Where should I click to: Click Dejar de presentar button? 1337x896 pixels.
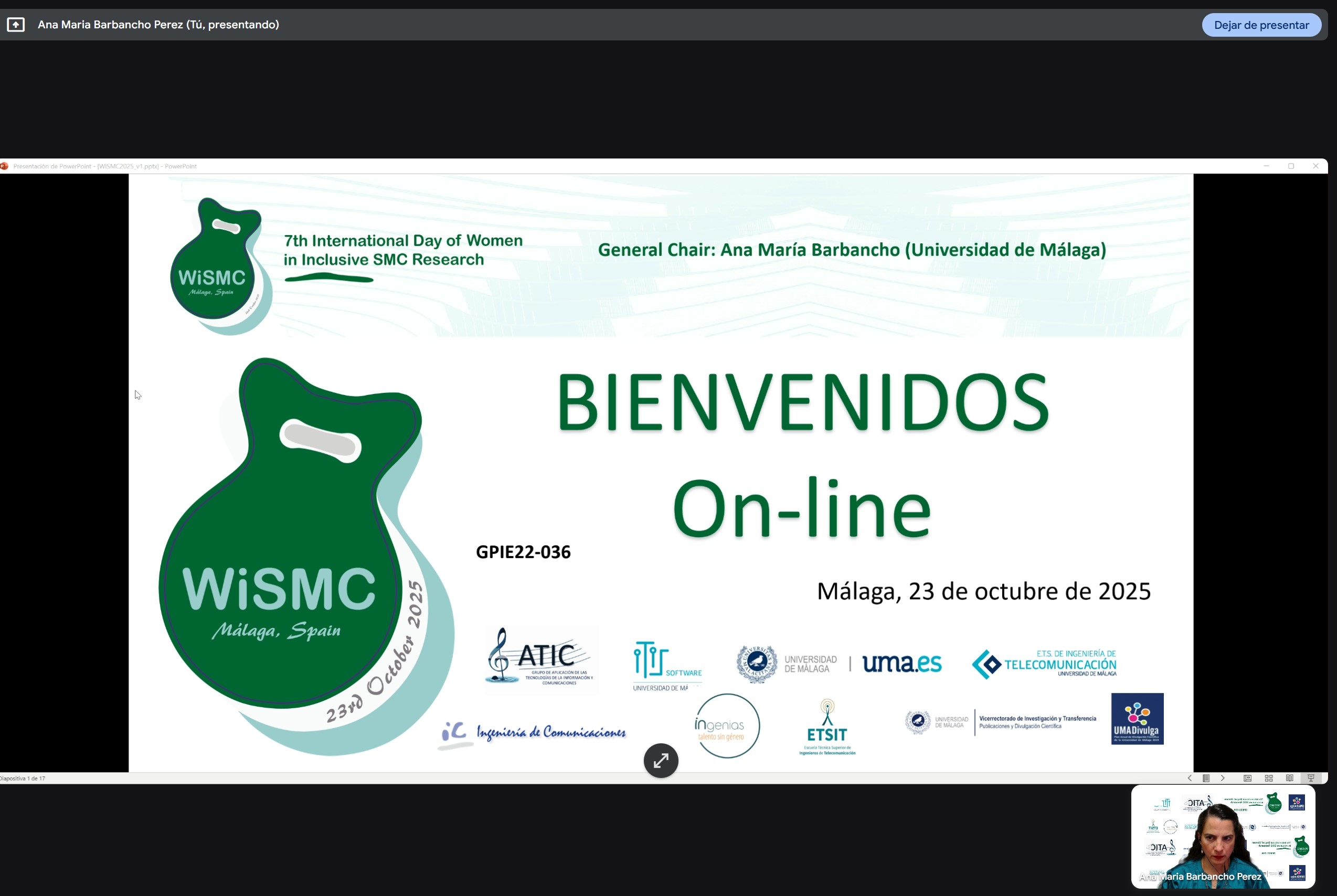1261,25
